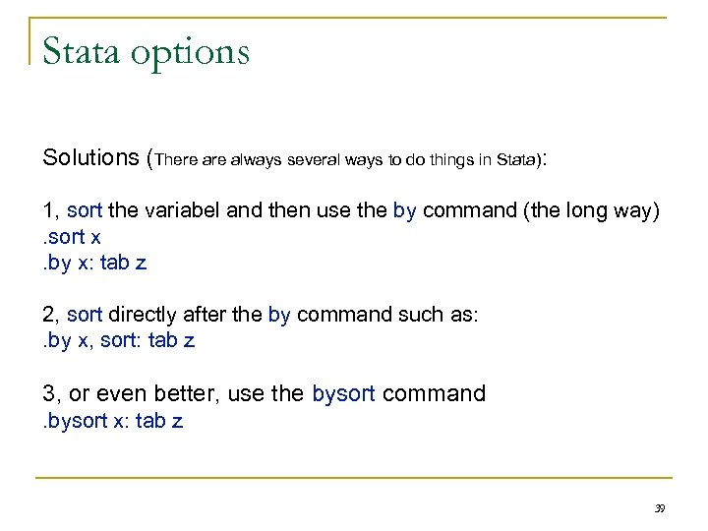Click slide page number 39
The image size is (708, 531).
660,508
